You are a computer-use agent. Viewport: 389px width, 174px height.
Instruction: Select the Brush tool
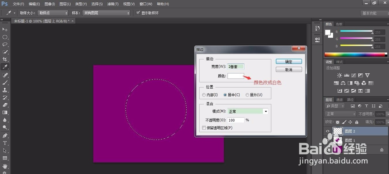5,82
